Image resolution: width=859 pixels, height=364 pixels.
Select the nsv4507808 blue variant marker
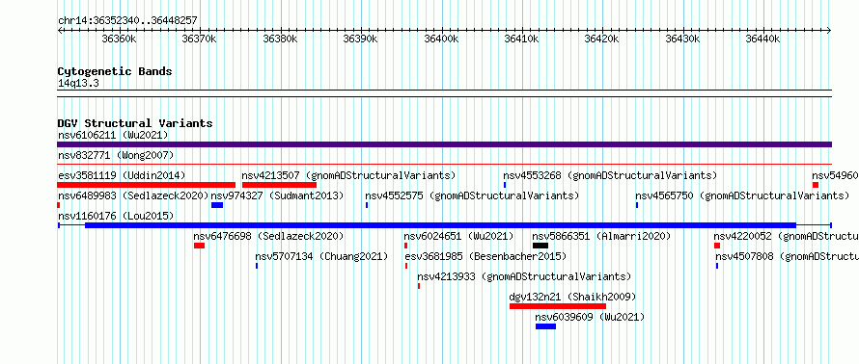pos(716,266)
